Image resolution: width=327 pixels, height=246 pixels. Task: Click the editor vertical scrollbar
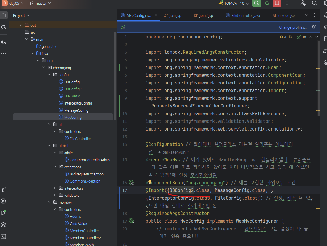[x=318, y=78]
